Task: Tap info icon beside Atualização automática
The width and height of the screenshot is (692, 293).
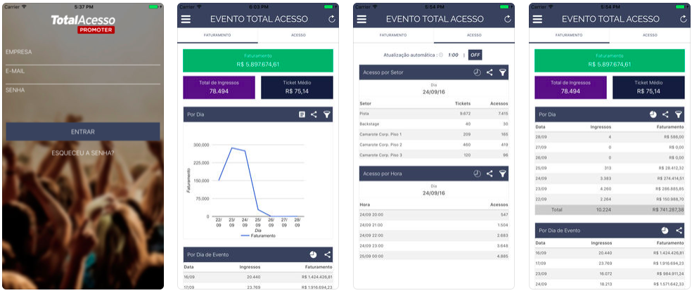Action: 441,56
